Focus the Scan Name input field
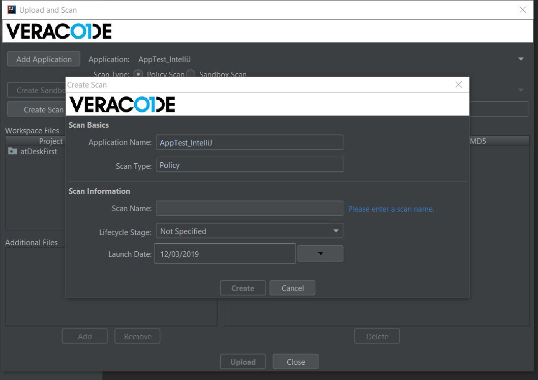The height and width of the screenshot is (380, 538). tap(250, 209)
